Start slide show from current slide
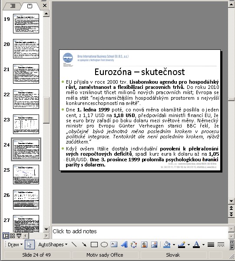 pos(19,236)
